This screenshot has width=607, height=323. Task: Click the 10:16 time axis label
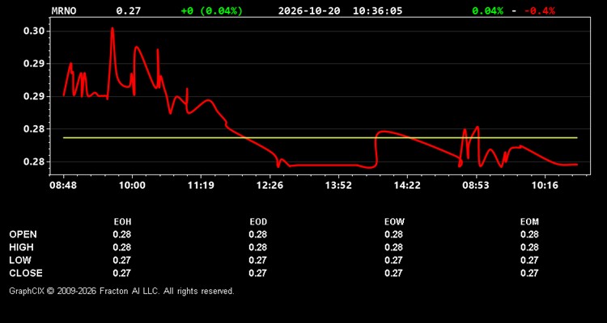545,186
